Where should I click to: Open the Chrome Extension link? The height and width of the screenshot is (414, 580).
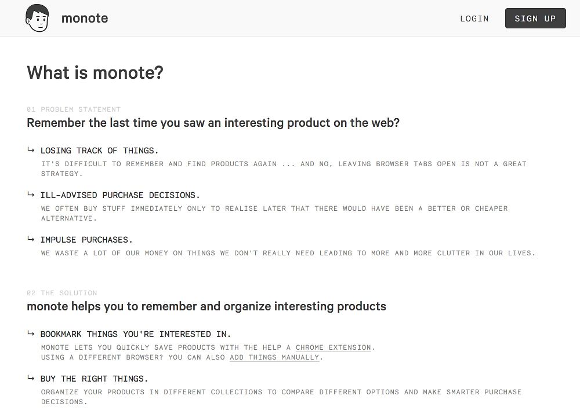coord(333,347)
